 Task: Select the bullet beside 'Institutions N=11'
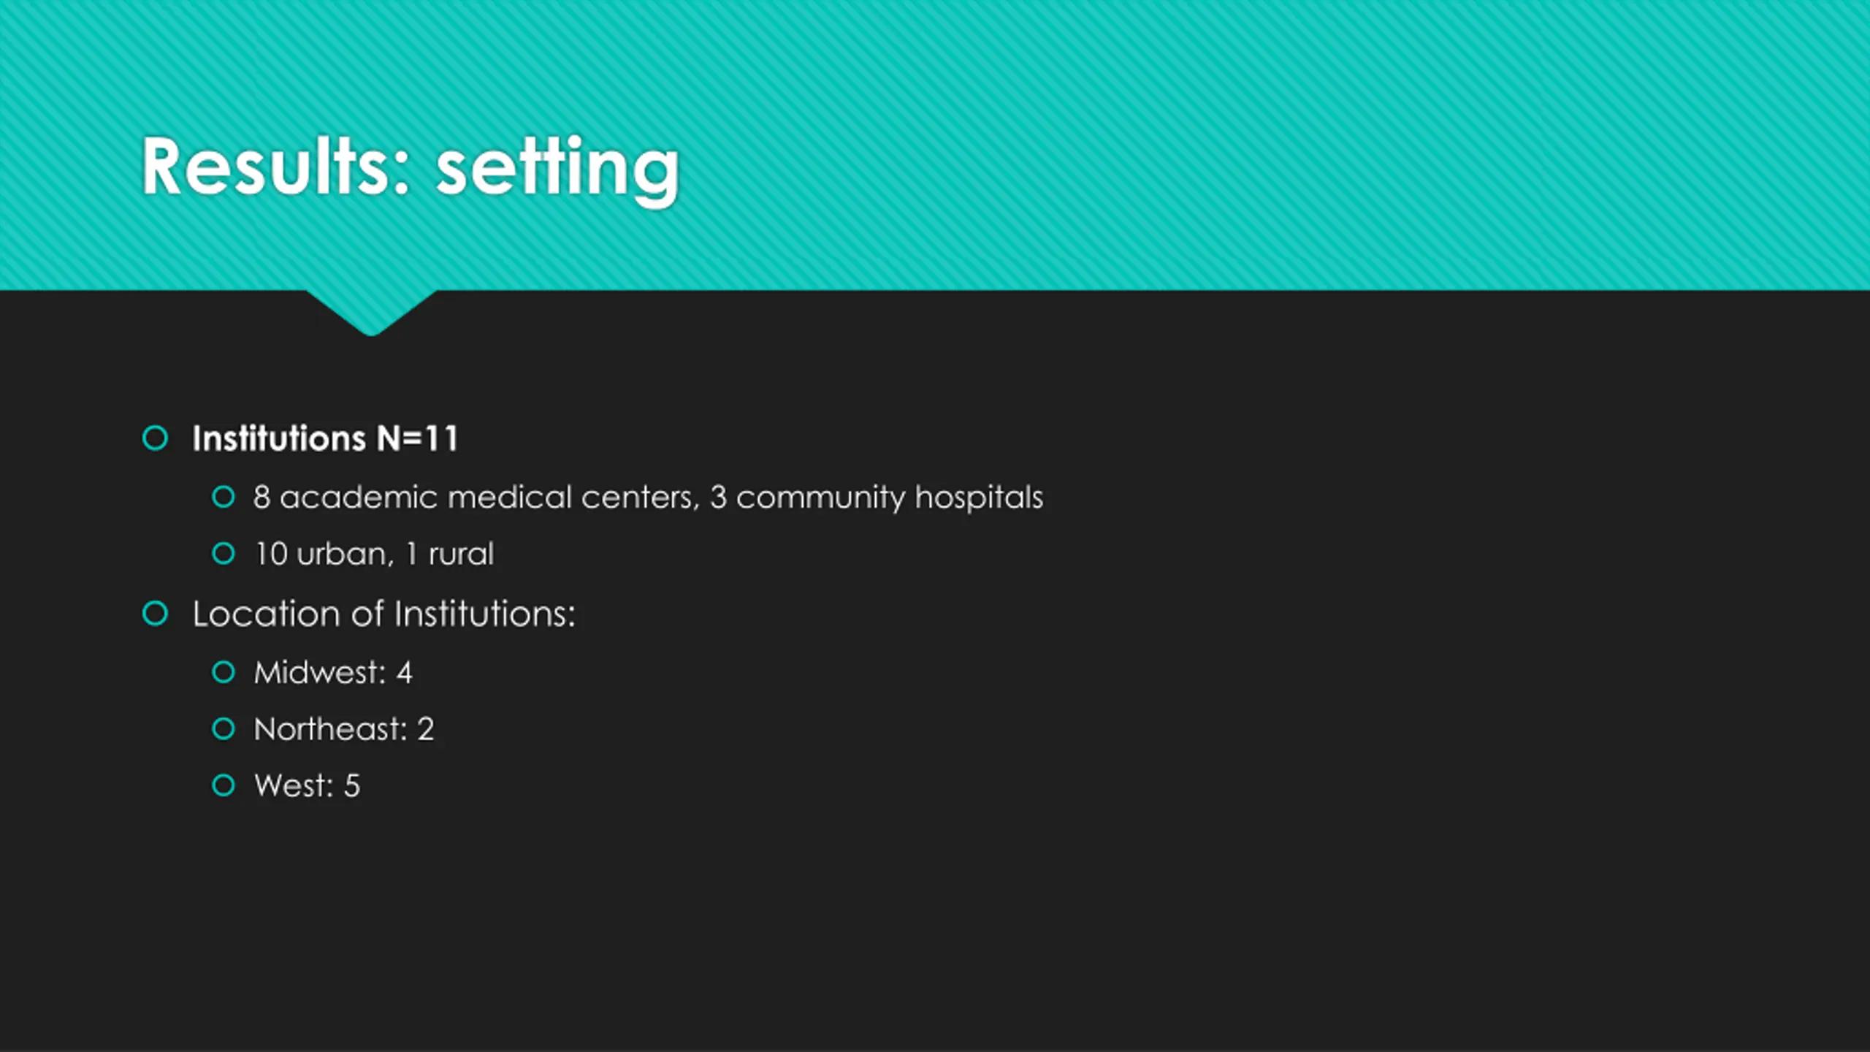click(155, 438)
